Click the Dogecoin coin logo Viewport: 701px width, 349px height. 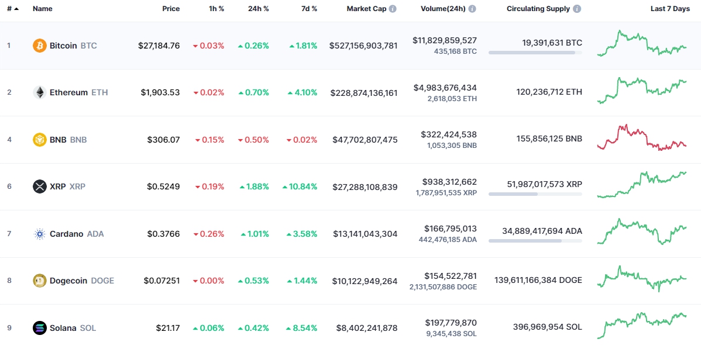click(x=40, y=281)
